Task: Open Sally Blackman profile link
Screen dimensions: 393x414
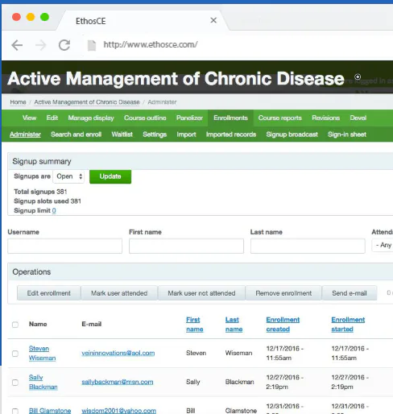Action: (x=43, y=382)
